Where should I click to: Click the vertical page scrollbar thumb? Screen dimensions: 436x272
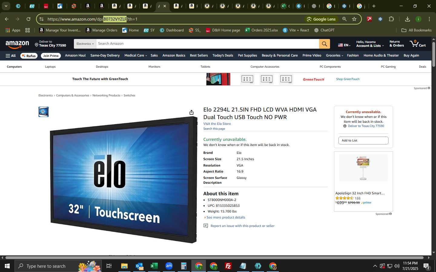tap(434, 54)
